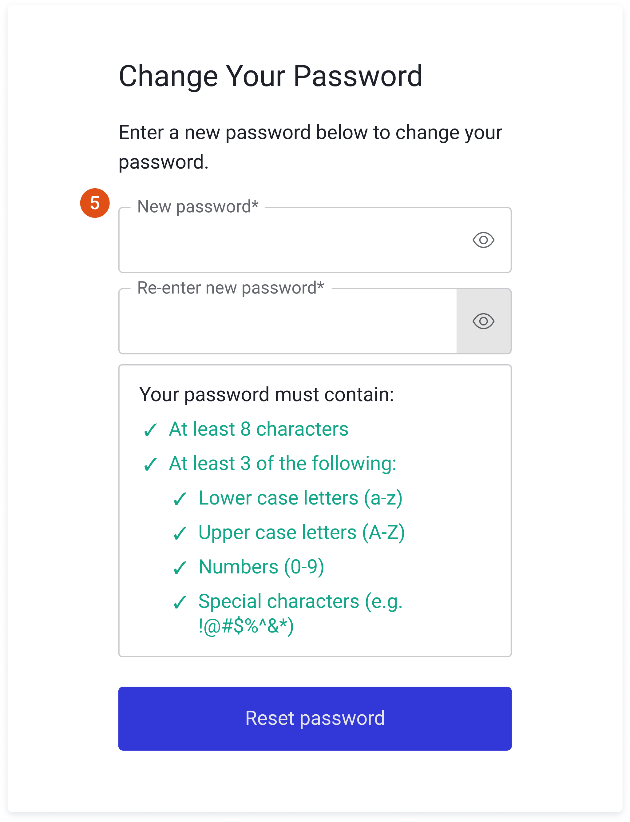
Task: Click checkmark beside At least 8 characters
Action: 150,430
